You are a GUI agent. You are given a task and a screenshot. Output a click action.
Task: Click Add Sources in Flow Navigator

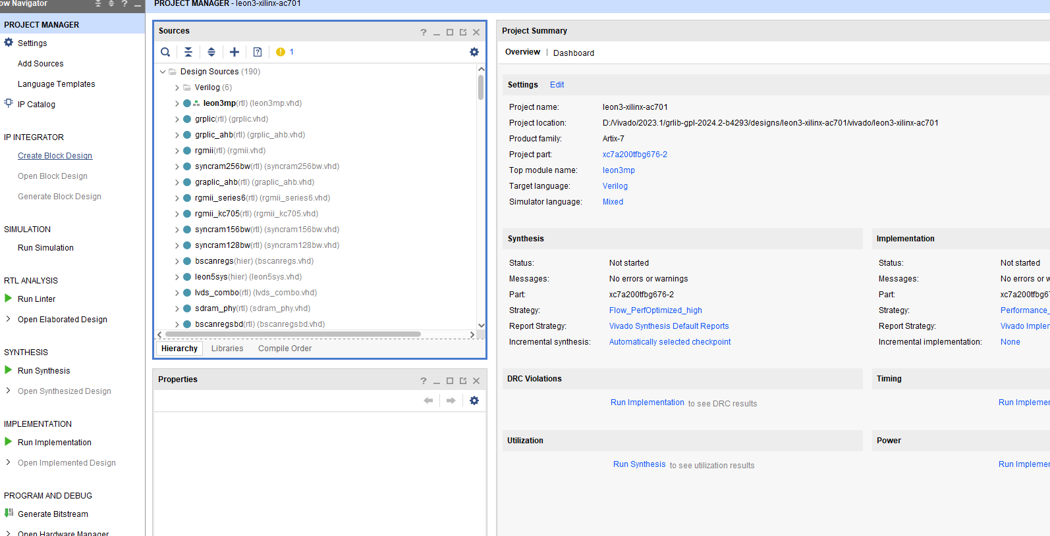coord(41,64)
